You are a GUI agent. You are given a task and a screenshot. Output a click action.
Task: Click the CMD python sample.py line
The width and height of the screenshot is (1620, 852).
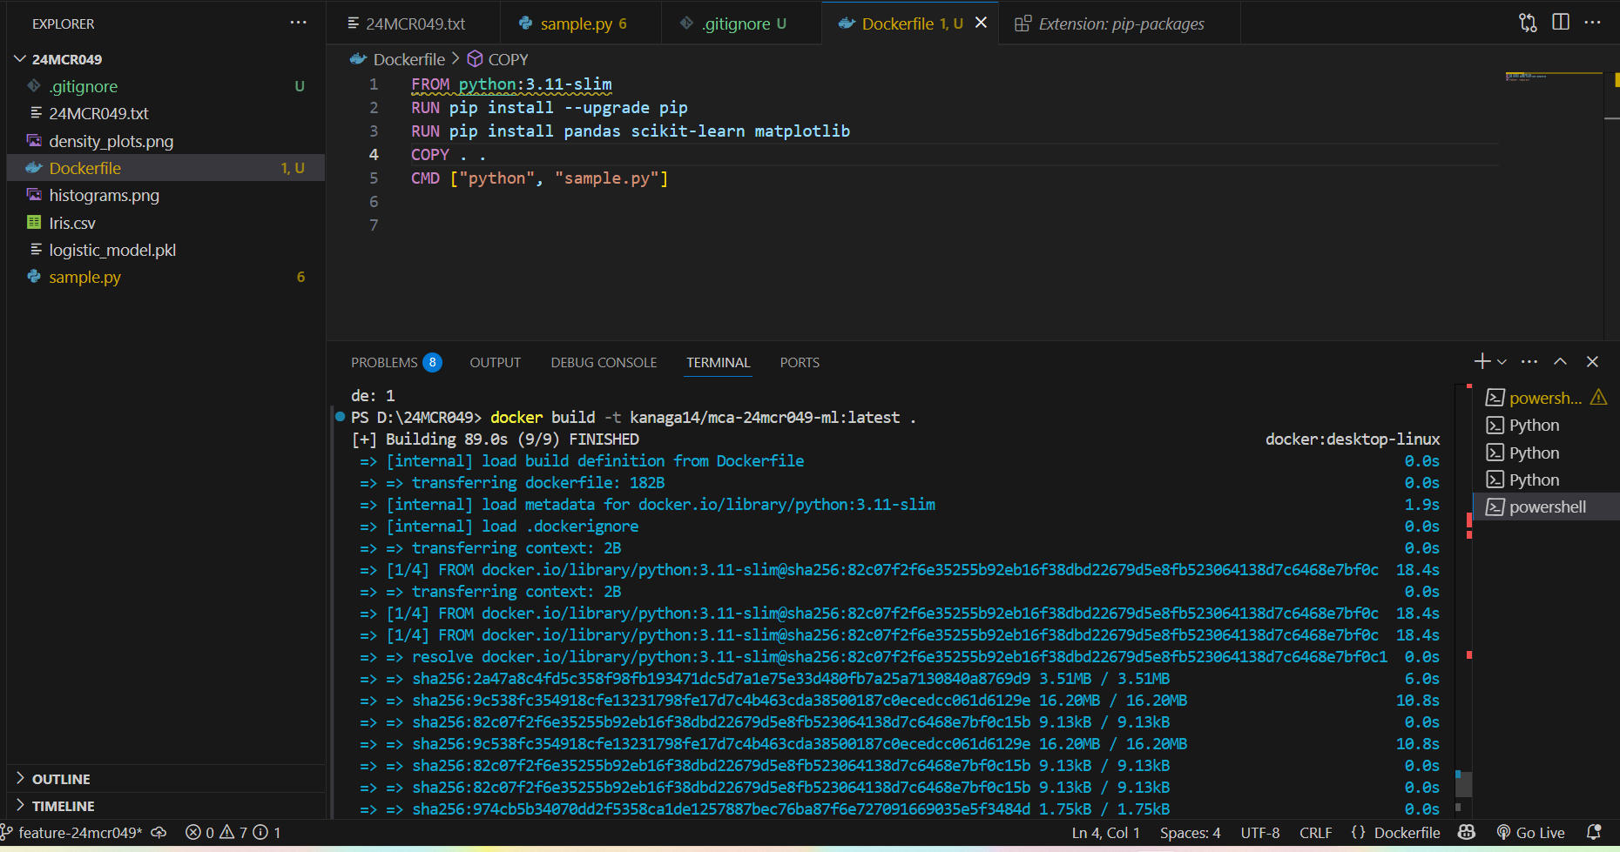click(x=539, y=178)
